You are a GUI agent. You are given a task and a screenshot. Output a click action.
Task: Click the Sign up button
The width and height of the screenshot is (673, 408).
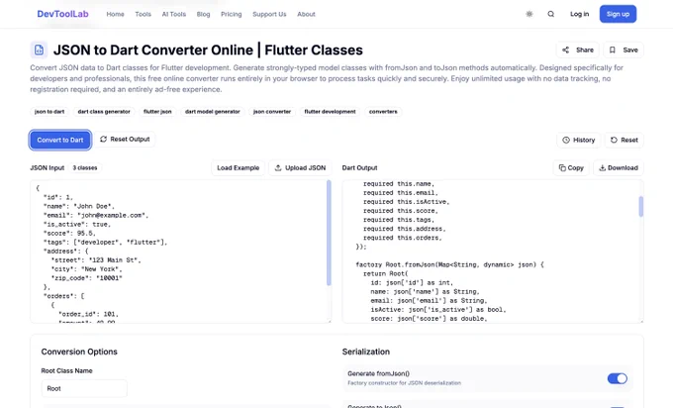pos(618,14)
